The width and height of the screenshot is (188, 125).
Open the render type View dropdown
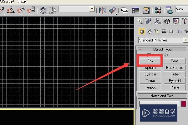tap(181, 9)
